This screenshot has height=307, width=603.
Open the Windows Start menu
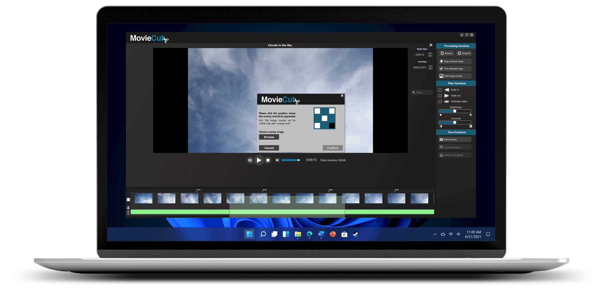[249, 234]
